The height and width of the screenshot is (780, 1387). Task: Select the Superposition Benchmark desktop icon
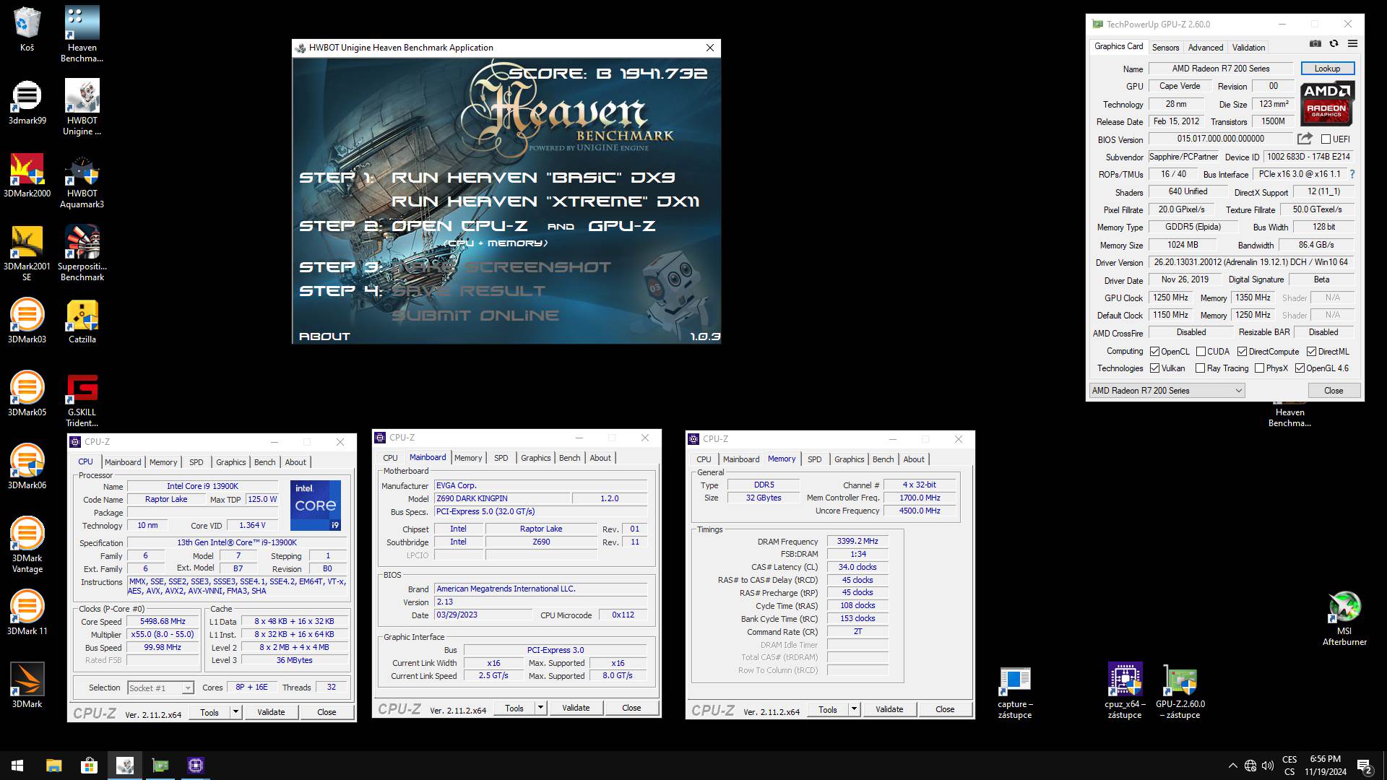click(x=82, y=253)
